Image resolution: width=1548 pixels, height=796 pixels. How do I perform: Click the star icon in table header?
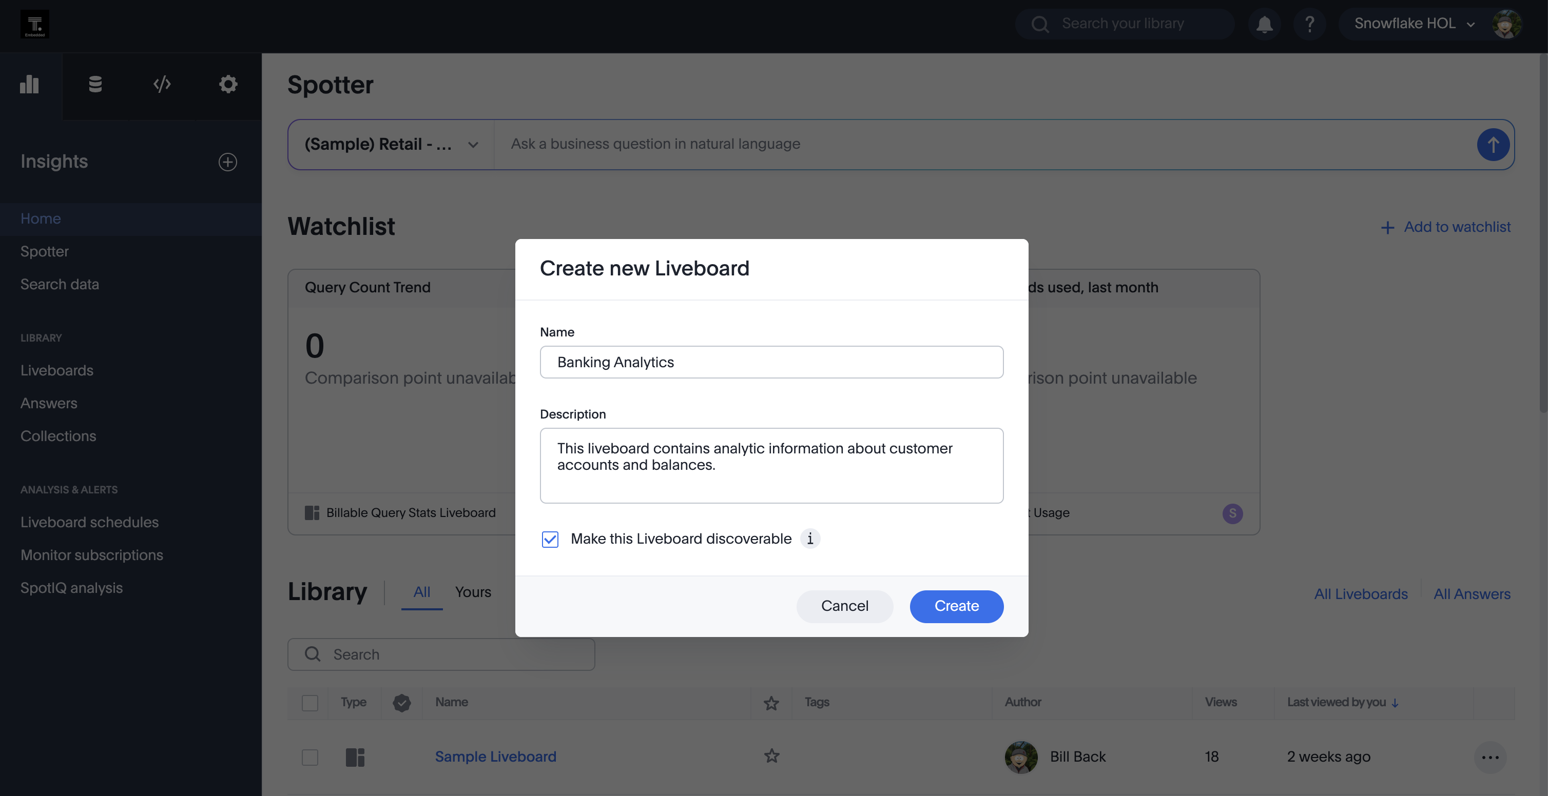tap(771, 703)
